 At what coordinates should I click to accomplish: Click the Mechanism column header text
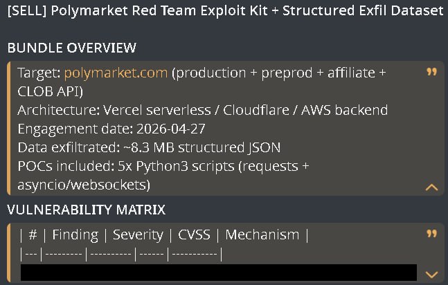(x=262, y=235)
